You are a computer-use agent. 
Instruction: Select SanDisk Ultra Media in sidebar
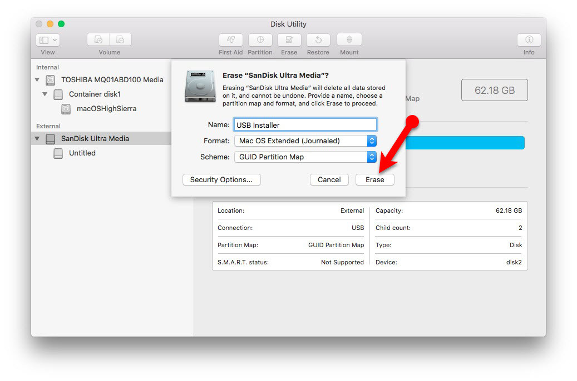[x=95, y=138]
